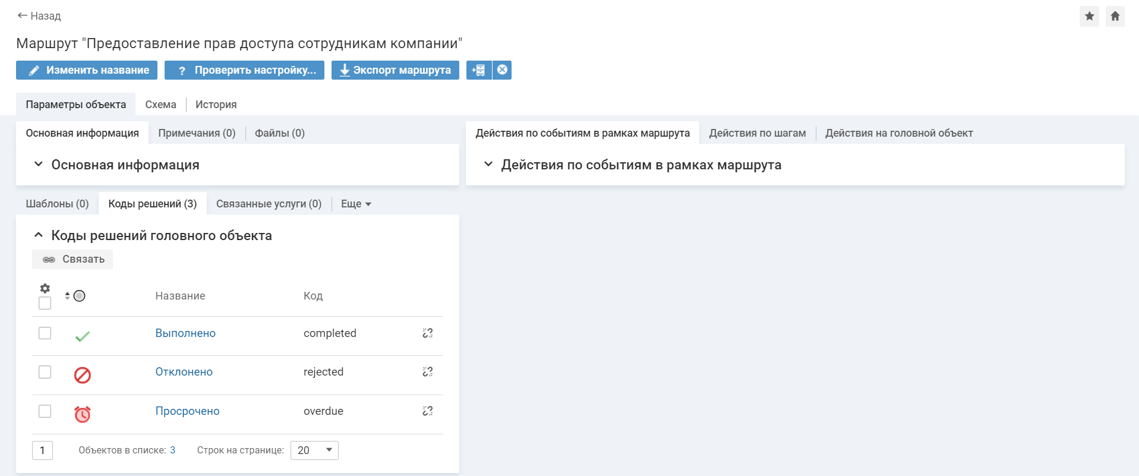Open table settings gear icon
1139x476 pixels.
coord(45,288)
